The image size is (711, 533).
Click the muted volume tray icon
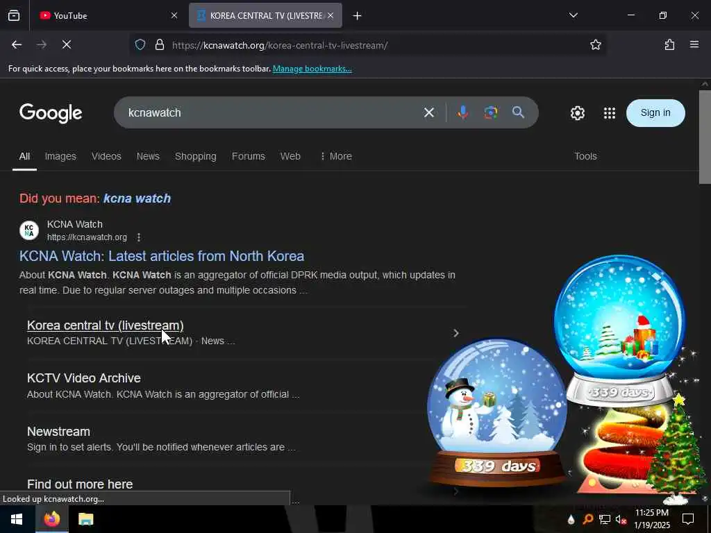(621, 519)
